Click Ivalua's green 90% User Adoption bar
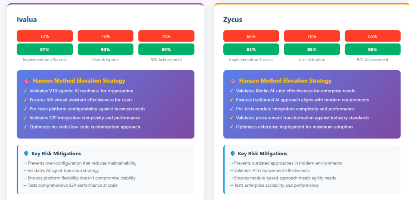The height and width of the screenshot is (200, 409). (x=106, y=50)
